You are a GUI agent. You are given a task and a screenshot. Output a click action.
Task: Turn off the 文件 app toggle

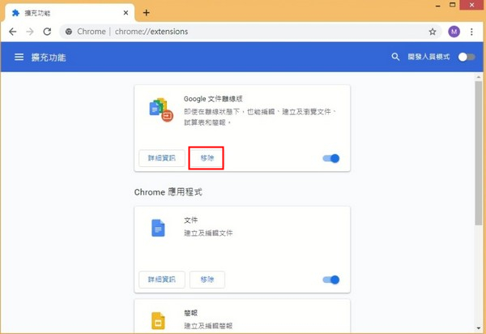pyautogui.click(x=331, y=280)
